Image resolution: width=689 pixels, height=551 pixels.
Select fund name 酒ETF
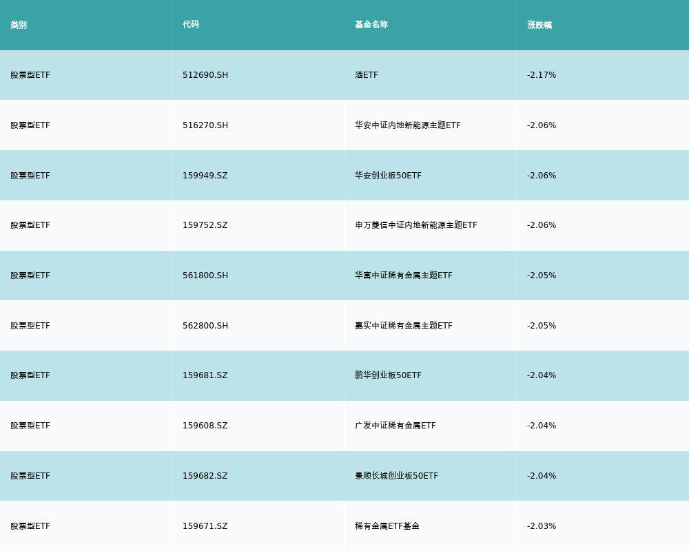coord(367,75)
